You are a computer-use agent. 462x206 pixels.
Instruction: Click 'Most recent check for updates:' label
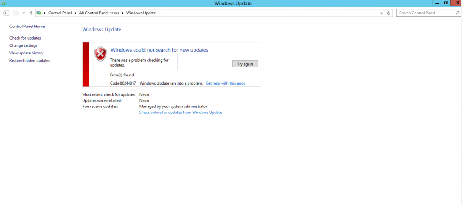click(109, 94)
